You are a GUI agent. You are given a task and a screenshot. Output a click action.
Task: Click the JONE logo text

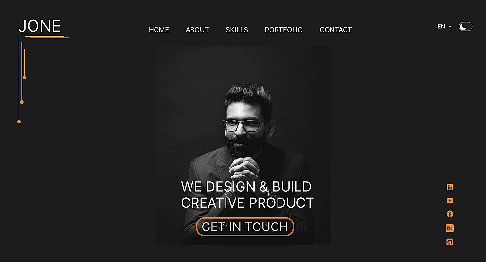(40, 26)
